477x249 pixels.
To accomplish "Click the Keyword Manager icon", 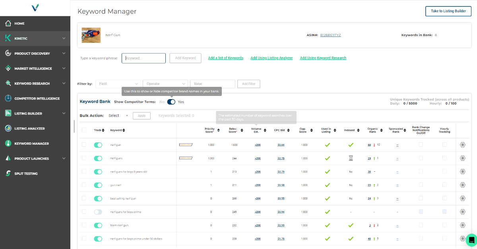I will [x=8, y=144].
